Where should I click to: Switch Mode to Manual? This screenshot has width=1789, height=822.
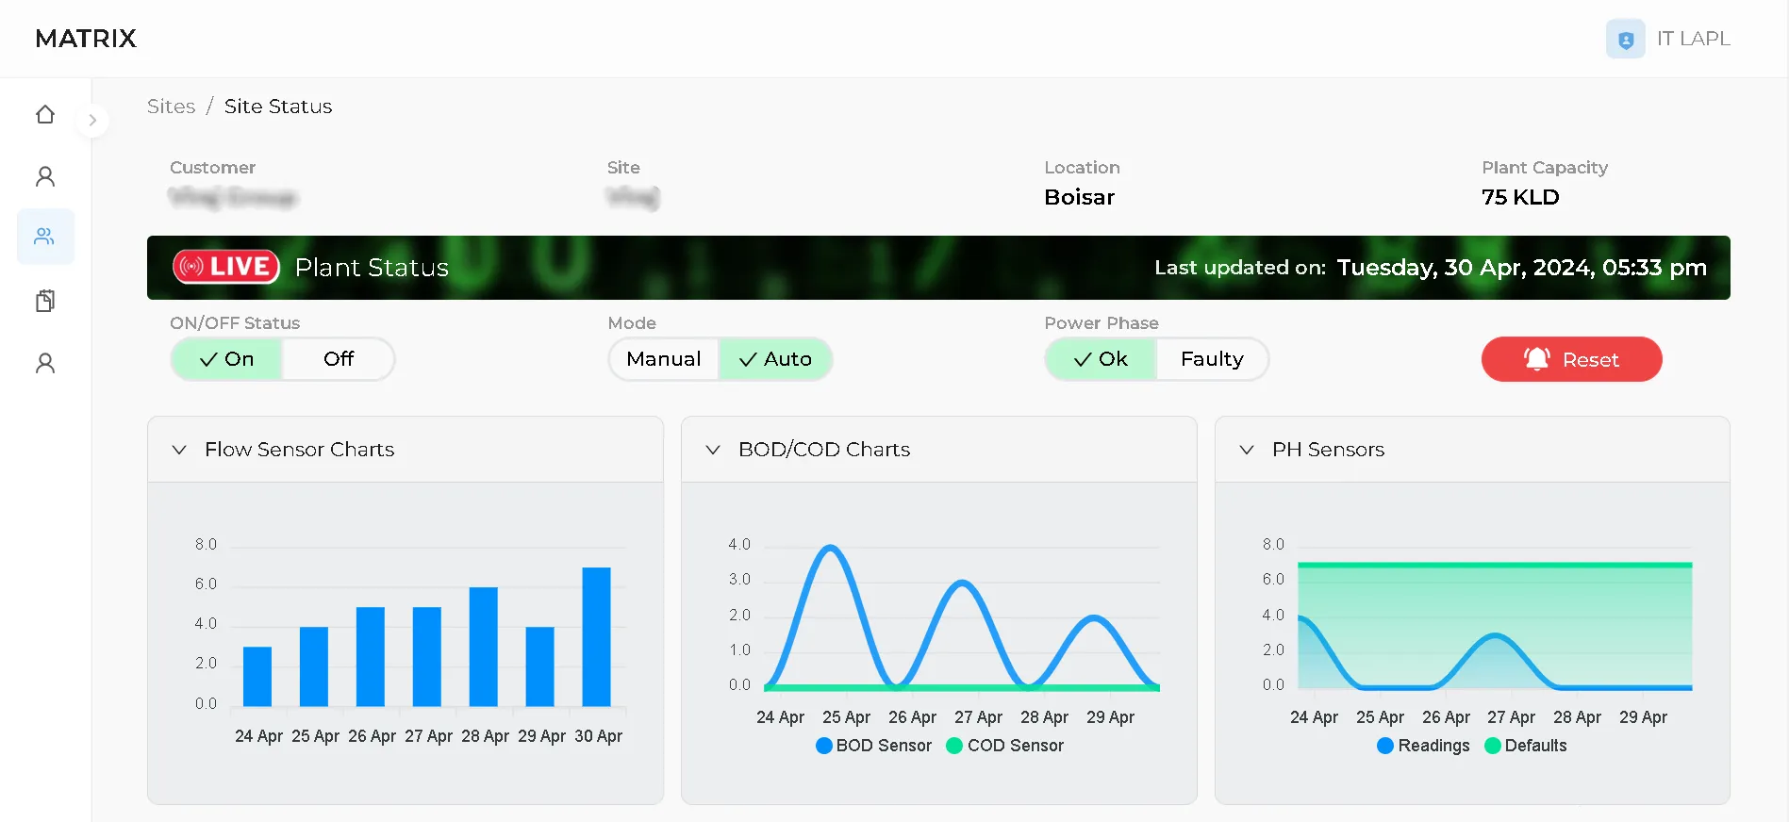664,359
